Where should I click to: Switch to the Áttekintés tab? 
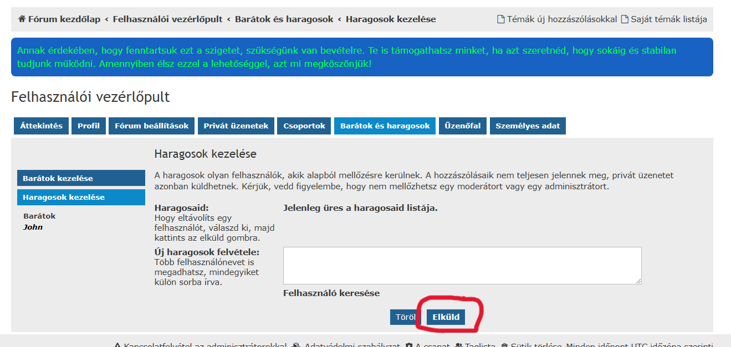(x=42, y=126)
